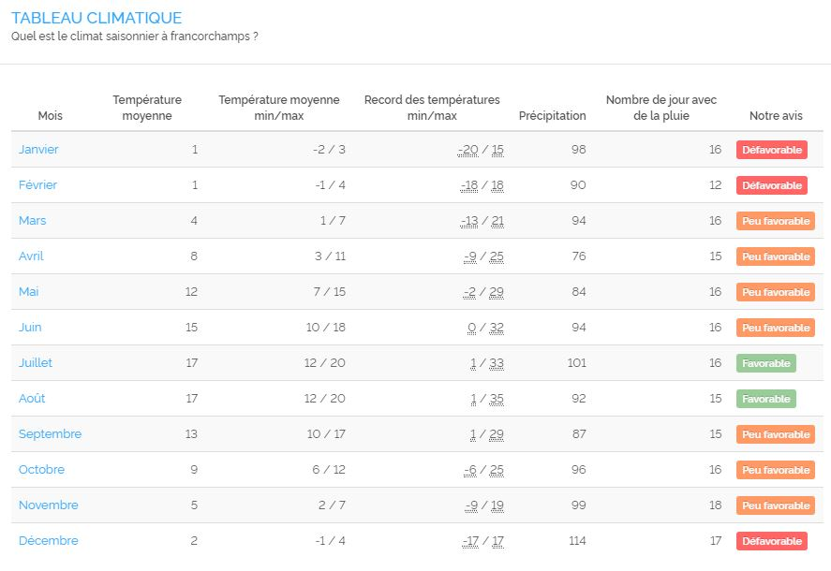
Task: Click the Favorable badge for Juillet
Action: tap(765, 363)
